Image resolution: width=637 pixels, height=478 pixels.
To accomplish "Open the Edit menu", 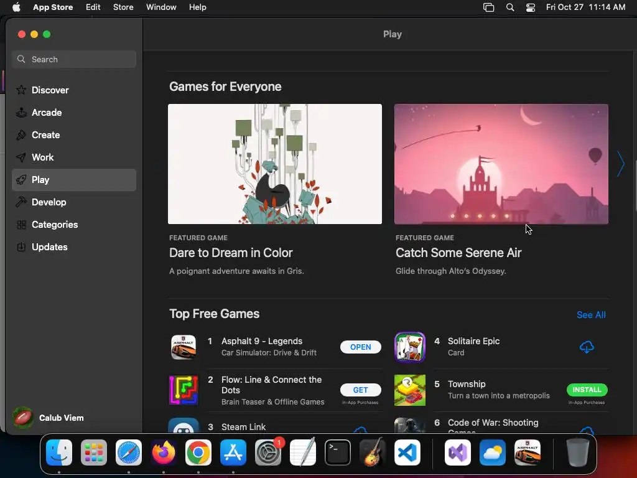I will [x=93, y=7].
